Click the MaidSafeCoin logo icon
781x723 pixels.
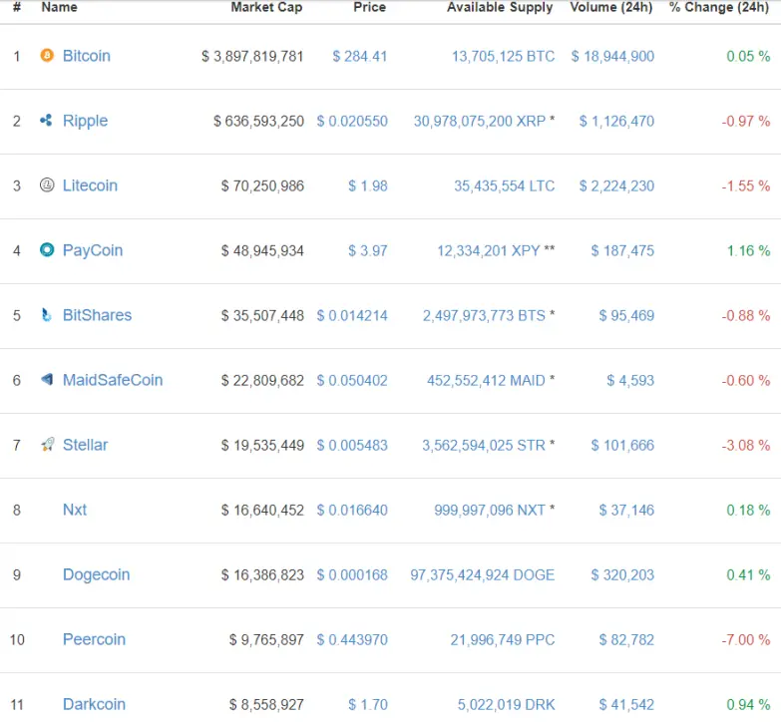47,379
